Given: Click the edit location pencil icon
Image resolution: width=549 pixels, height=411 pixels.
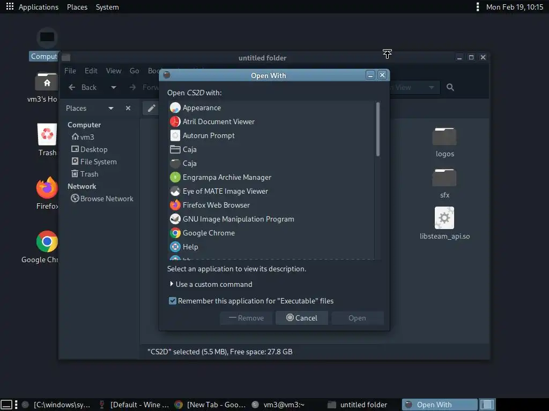Looking at the screenshot, I should tap(151, 108).
